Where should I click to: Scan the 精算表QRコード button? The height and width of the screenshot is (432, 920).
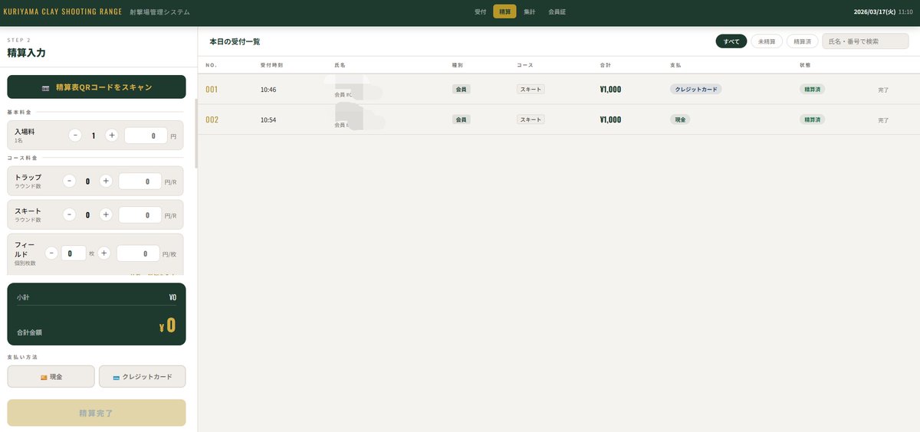coord(97,87)
